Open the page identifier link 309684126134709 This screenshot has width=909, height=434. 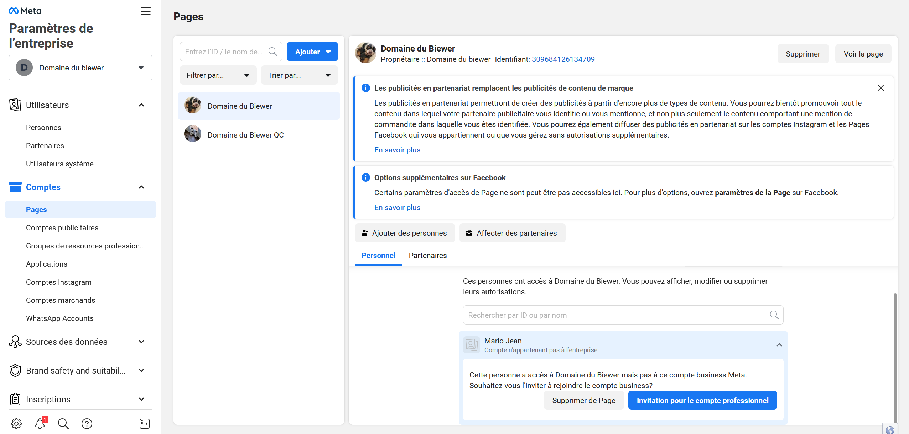tap(563, 59)
